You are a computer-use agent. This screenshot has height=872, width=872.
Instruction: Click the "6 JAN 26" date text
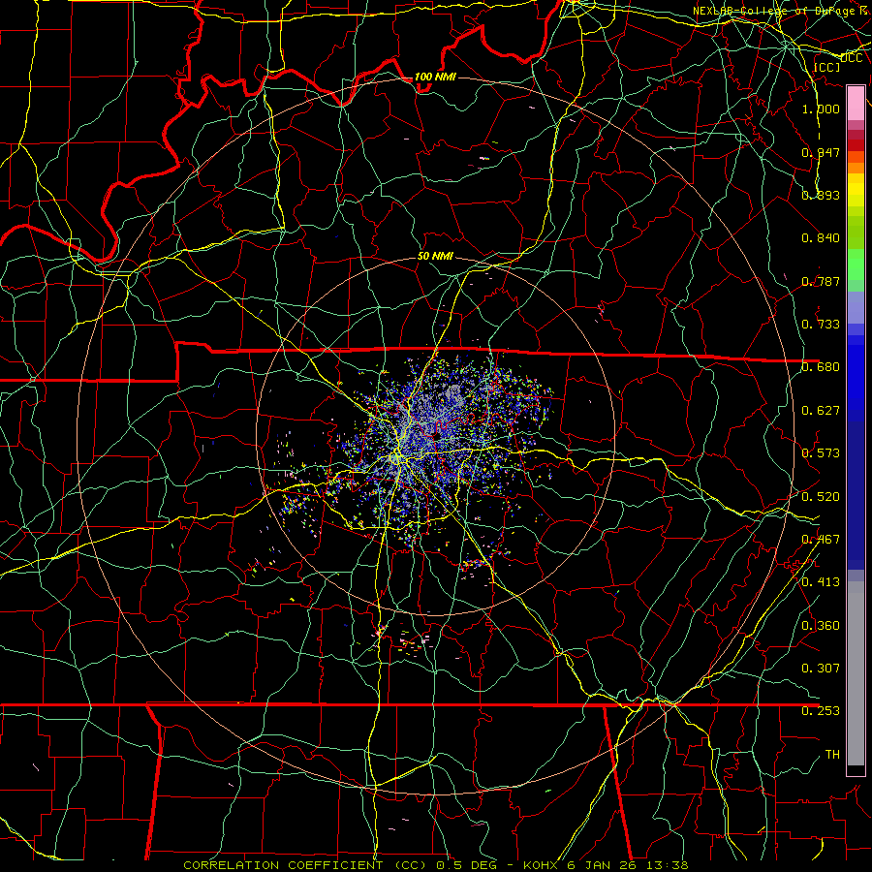(604, 865)
